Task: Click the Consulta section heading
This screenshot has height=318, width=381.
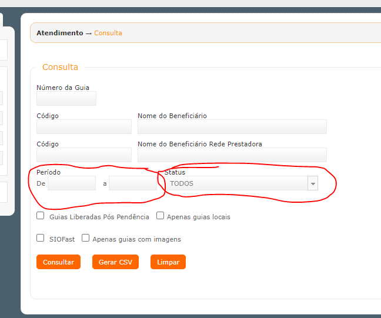Action: (60, 67)
